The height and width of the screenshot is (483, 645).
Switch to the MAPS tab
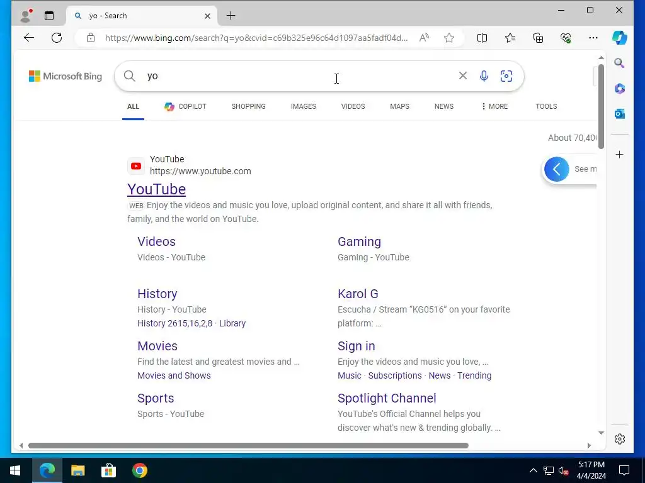coord(399,106)
